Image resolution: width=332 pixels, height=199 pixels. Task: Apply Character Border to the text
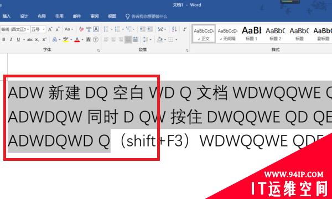point(96,29)
